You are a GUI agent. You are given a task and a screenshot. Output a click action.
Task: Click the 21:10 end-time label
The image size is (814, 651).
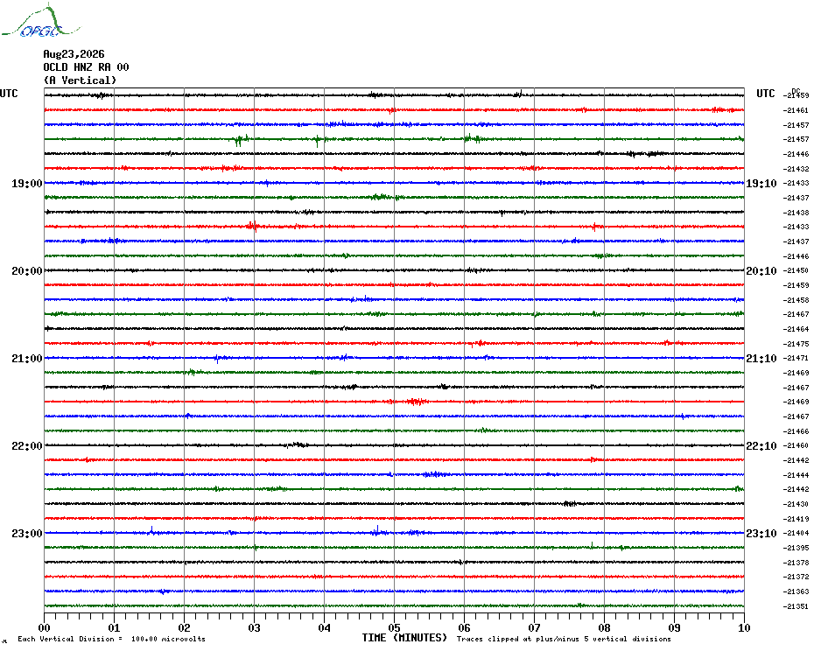tap(761, 358)
